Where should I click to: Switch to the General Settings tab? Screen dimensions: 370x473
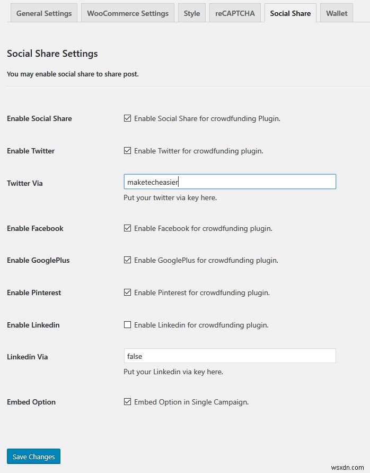pyautogui.click(x=44, y=13)
